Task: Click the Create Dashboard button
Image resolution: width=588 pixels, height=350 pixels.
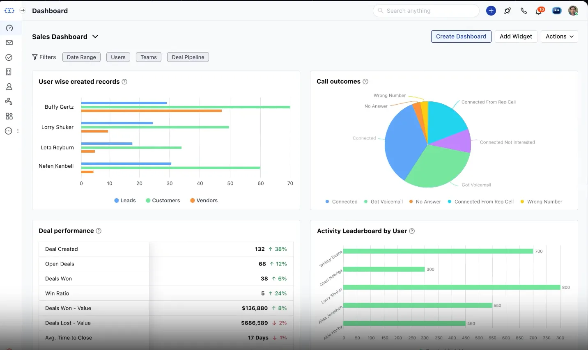Action: 461,37
